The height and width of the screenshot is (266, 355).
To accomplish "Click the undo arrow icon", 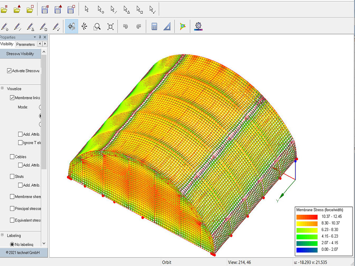I will tap(126, 27).
